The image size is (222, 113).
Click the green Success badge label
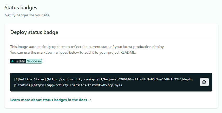34,61
